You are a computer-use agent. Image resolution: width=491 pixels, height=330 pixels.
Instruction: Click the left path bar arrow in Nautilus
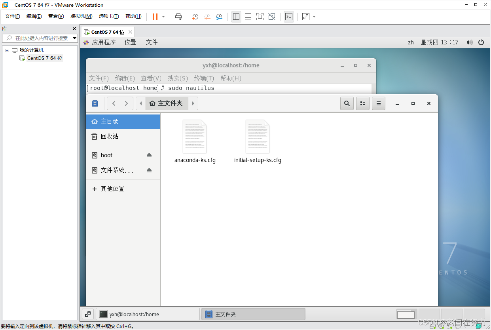[141, 103]
